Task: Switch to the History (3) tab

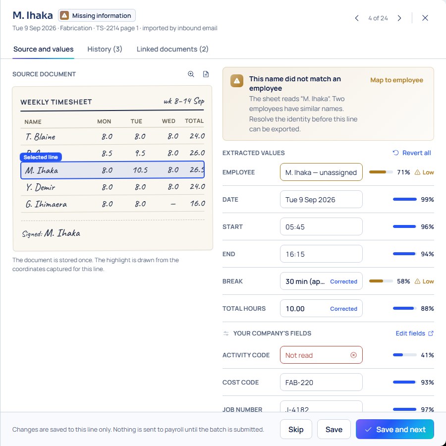Action: coord(105,49)
